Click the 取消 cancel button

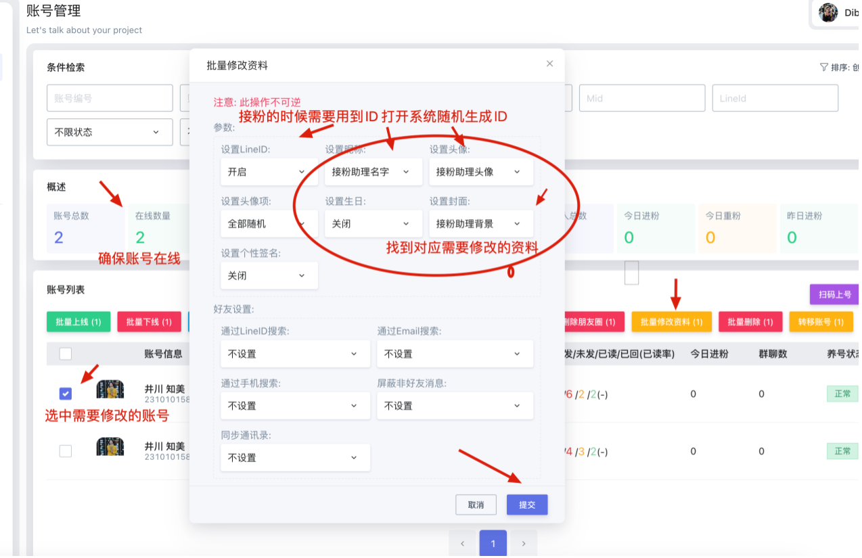pos(476,505)
